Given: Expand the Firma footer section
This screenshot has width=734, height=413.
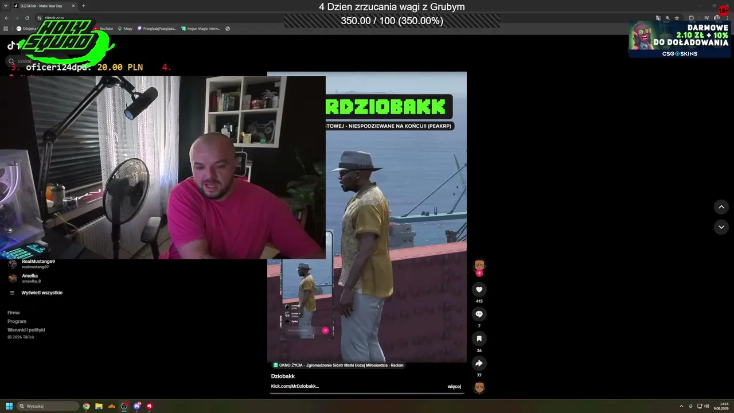Looking at the screenshot, I should click(14, 313).
